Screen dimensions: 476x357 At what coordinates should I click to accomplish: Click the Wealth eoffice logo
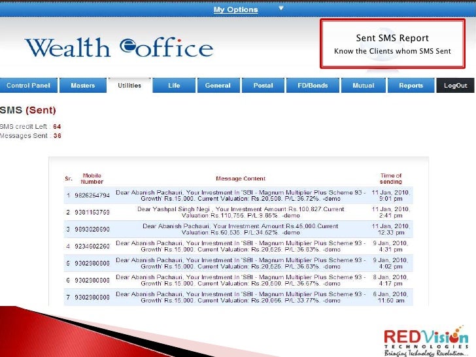tap(119, 48)
